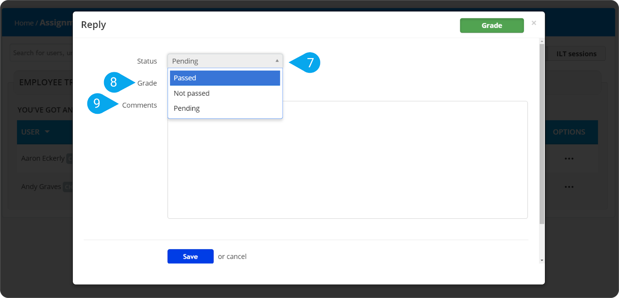Image resolution: width=619 pixels, height=298 pixels.
Task: Click the dialog's vertical scrollbar
Action: (542, 134)
